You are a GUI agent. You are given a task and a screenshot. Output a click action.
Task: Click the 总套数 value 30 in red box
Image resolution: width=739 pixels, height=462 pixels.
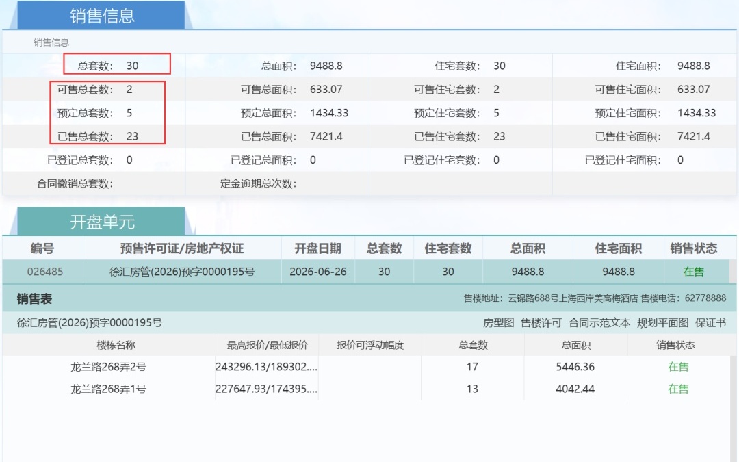[x=133, y=66]
